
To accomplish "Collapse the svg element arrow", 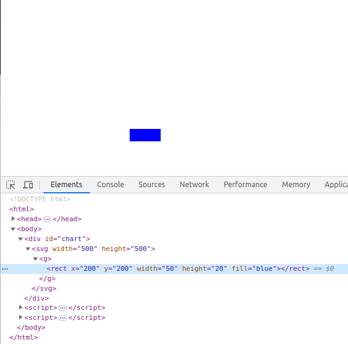I will tap(28, 249).
